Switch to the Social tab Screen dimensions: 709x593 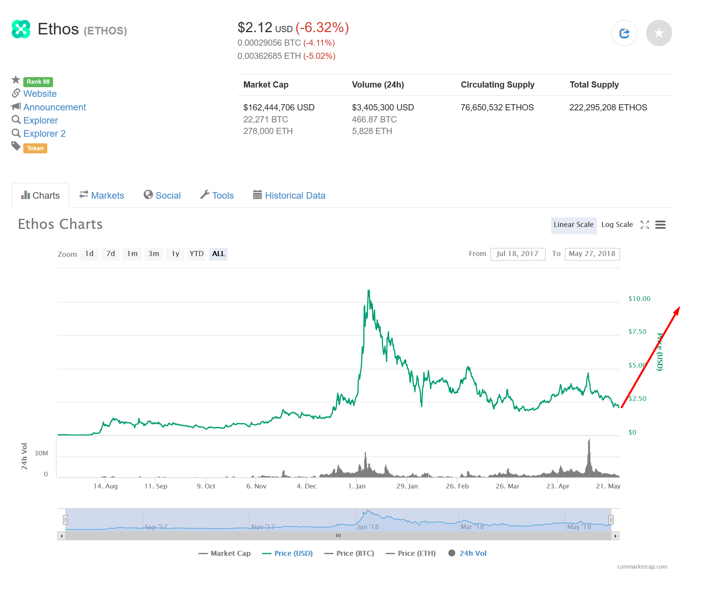162,196
